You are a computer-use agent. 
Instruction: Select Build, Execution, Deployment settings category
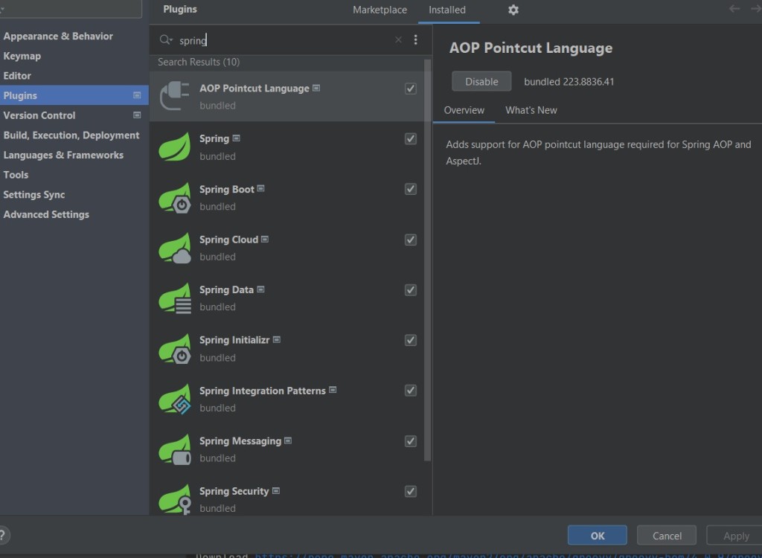[71, 135]
